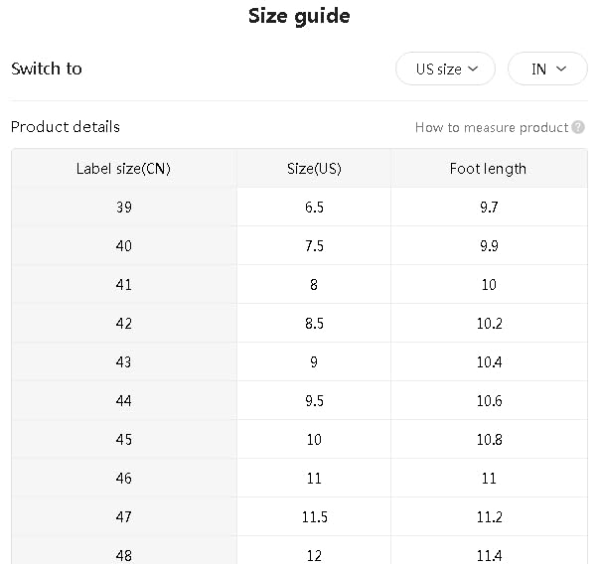601x566 pixels.
Task: Click the Foot length column header
Action: 488,168
